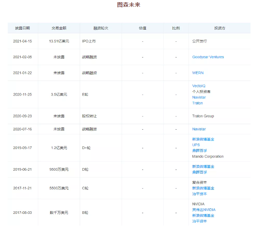Select the amount 5500万美元

[59, 188]
